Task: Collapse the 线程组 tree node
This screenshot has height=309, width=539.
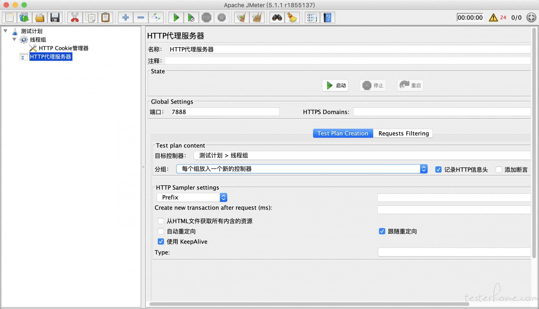Action: click(14, 39)
